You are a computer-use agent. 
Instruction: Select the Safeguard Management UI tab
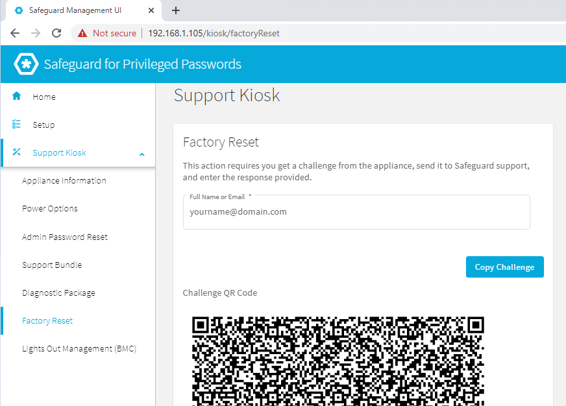84,10
